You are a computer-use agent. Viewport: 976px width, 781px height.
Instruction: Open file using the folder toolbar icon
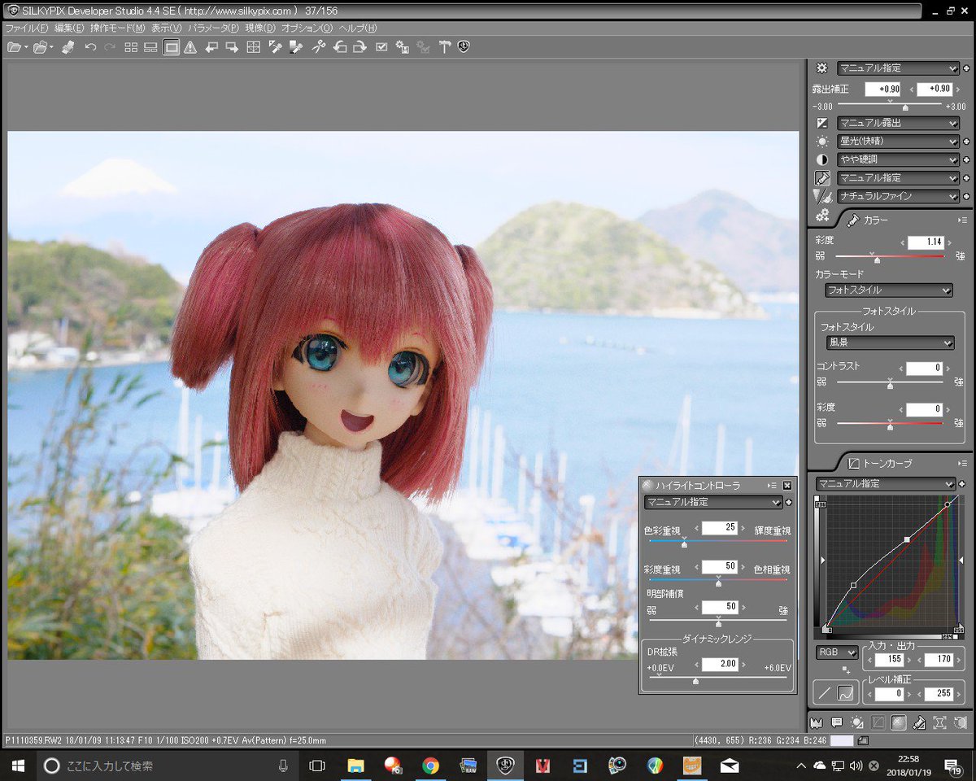pyautogui.click(x=14, y=48)
